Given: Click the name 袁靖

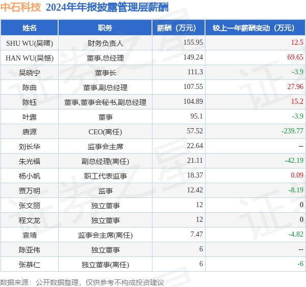Looking at the screenshot, I should pos(30,235).
